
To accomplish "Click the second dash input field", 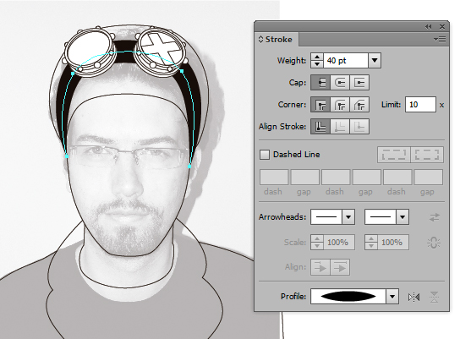I will coord(336,177).
